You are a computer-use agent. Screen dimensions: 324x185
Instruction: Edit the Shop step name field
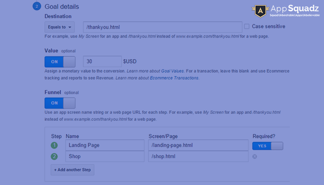pos(105,156)
